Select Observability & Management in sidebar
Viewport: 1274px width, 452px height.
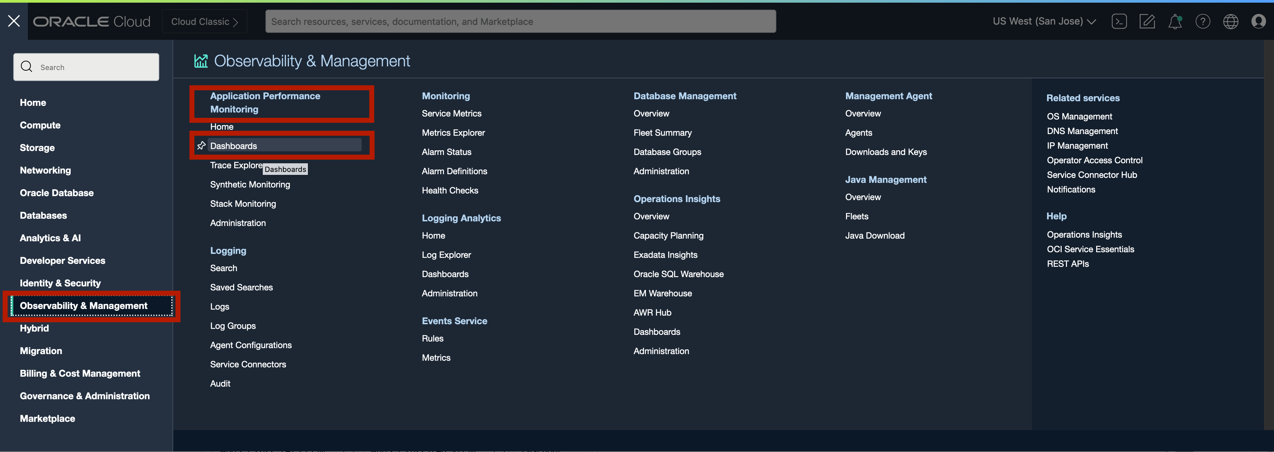83,306
